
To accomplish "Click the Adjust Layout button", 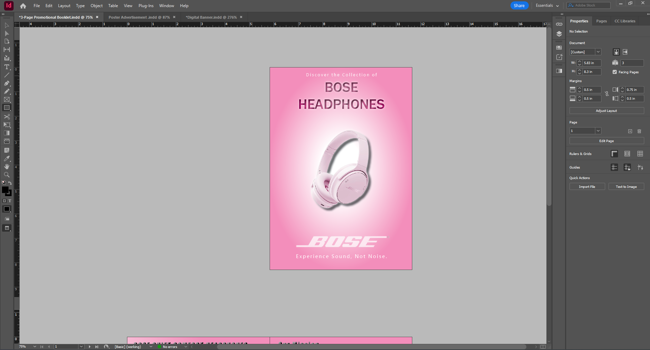I will [606, 111].
